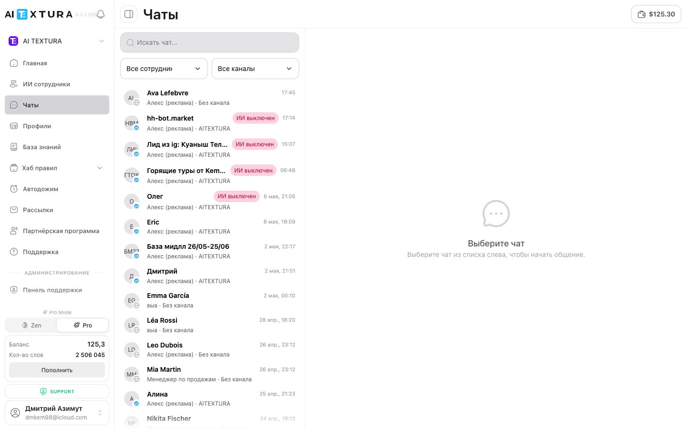Open the Горящие туры от Kem chat
This screenshot has height=429, width=687.
[x=209, y=175]
